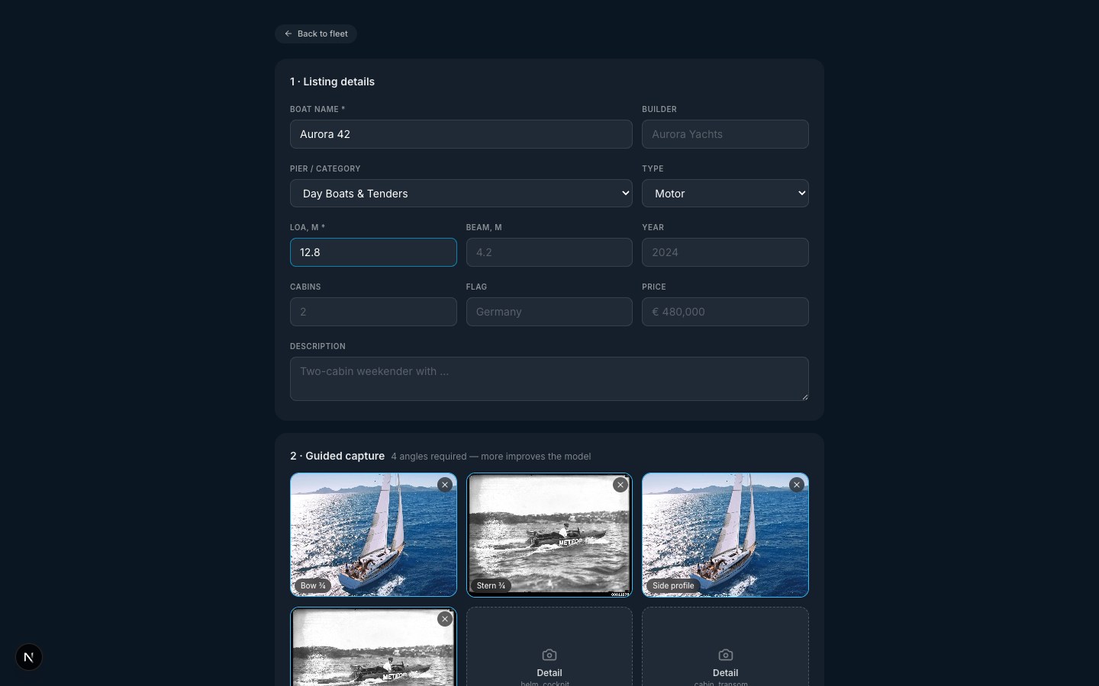Select the Side profile sailboat thumbnail
Viewport: 1099px width, 686px height.
725,535
